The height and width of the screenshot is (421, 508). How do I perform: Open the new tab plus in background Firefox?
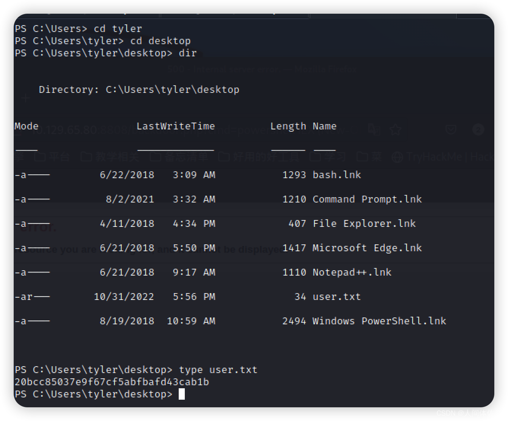(x=25, y=99)
